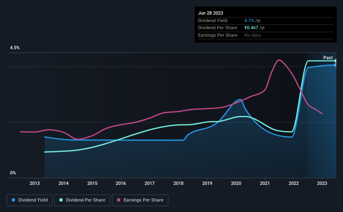
Task: Toggle the Dividend Per Share legend button
Action: point(82,200)
